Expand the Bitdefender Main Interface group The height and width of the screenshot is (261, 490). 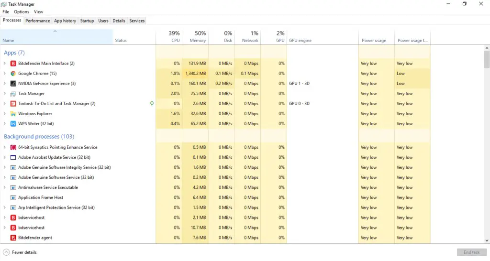click(4, 64)
